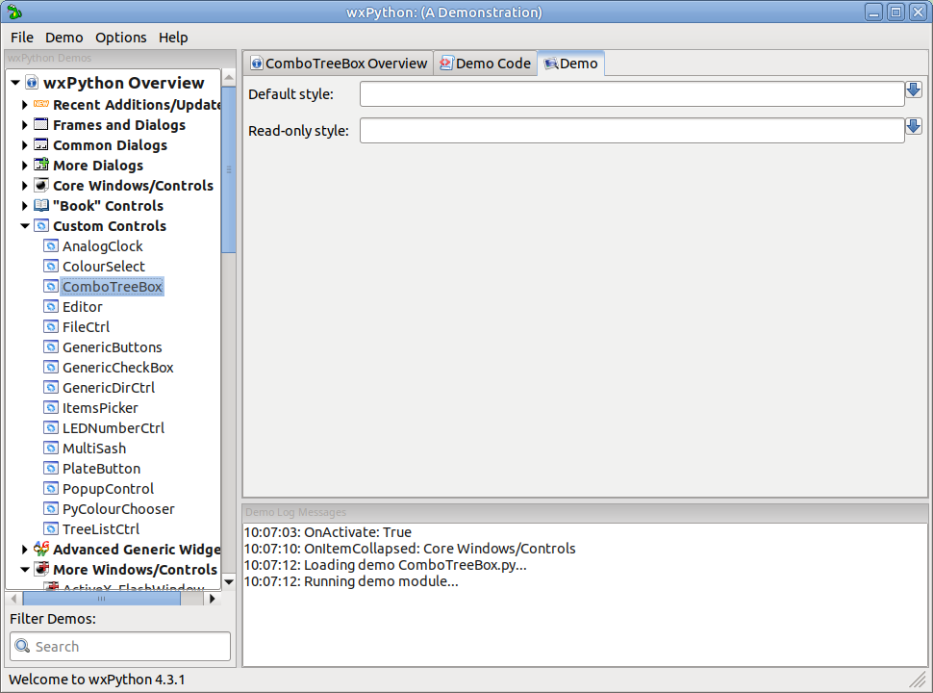
Task: Click the wxPython Overview root icon
Action: tap(32, 83)
